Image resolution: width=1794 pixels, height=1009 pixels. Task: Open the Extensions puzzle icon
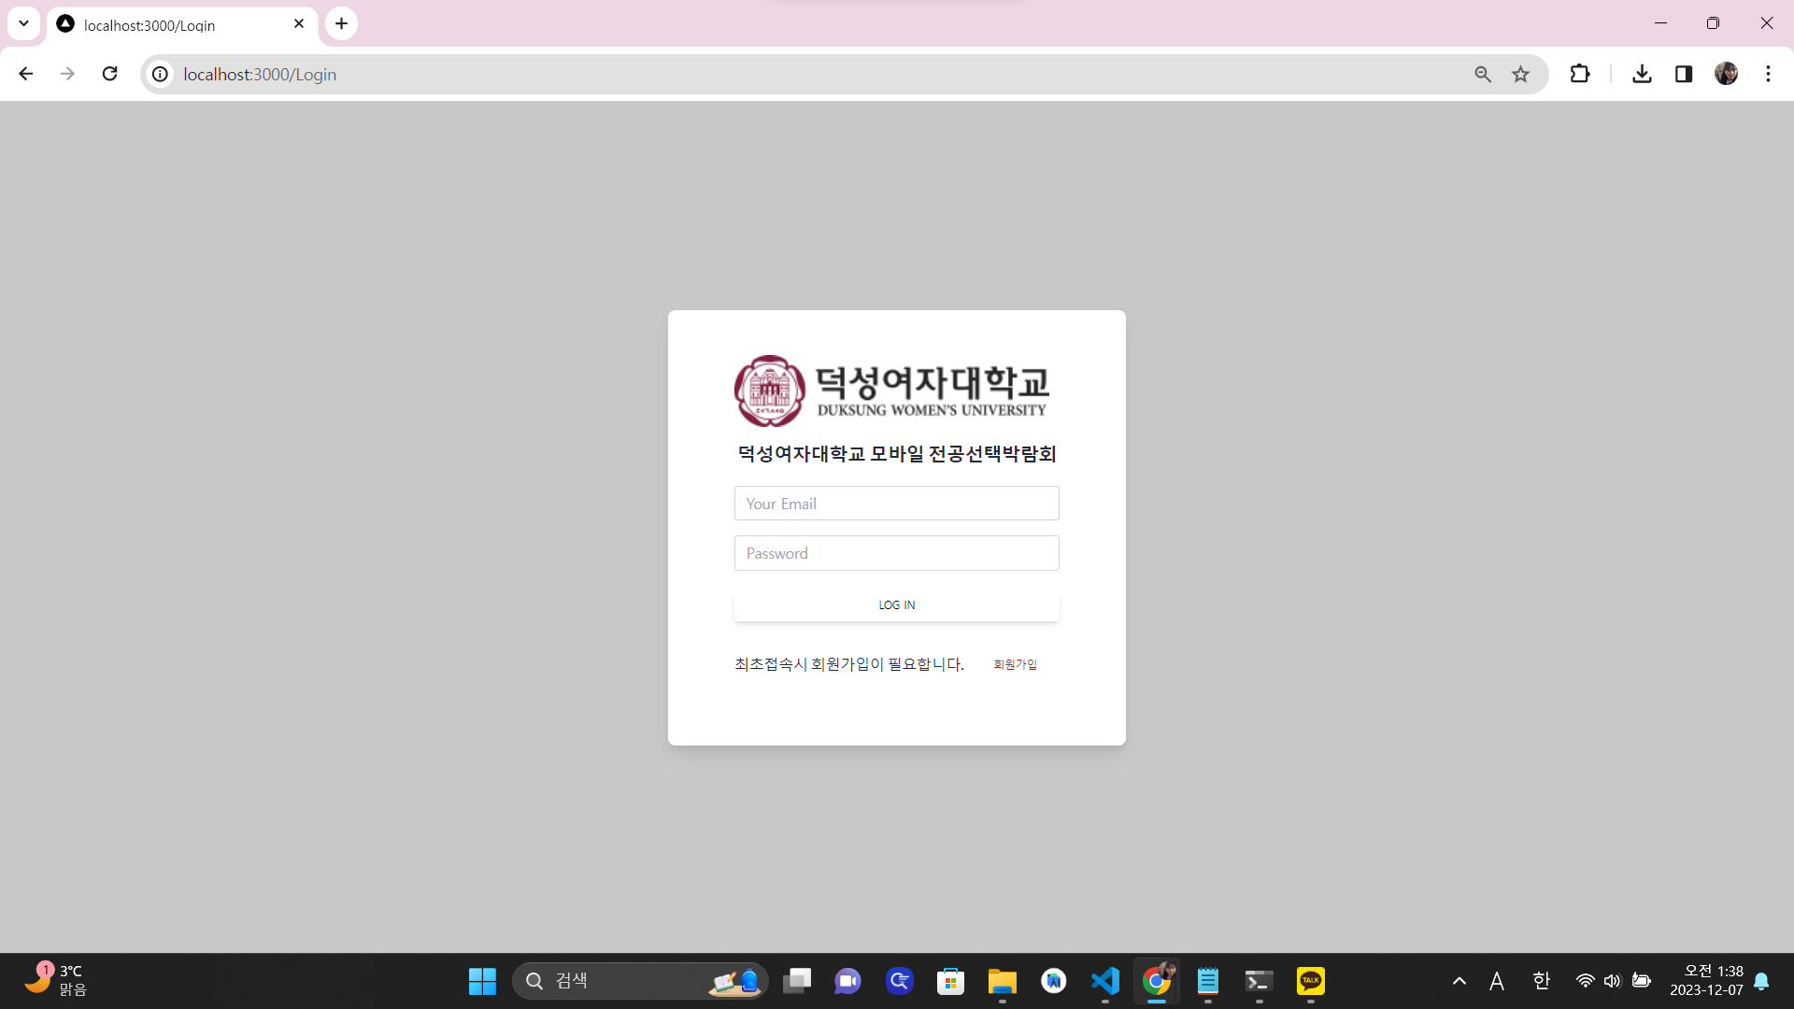click(1580, 74)
